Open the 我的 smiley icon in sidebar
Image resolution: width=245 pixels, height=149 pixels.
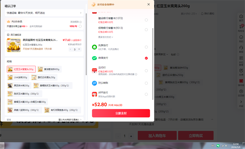[x=241, y=37]
